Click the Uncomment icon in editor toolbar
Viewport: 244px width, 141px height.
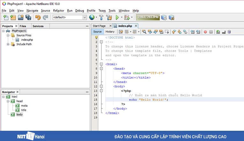(x=224, y=32)
